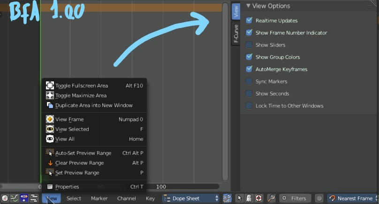Choose Properties Ctrl T entry
This screenshot has width=379, height=204.
coord(94,187)
